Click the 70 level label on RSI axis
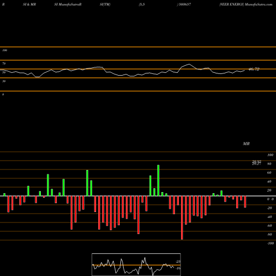This screenshot has width=276, height=276. pyautogui.click(x=4, y=63)
